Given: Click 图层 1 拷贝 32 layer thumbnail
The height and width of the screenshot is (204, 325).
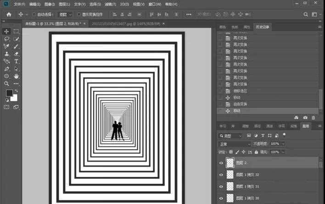Looking at the screenshot, I should (x=230, y=175).
